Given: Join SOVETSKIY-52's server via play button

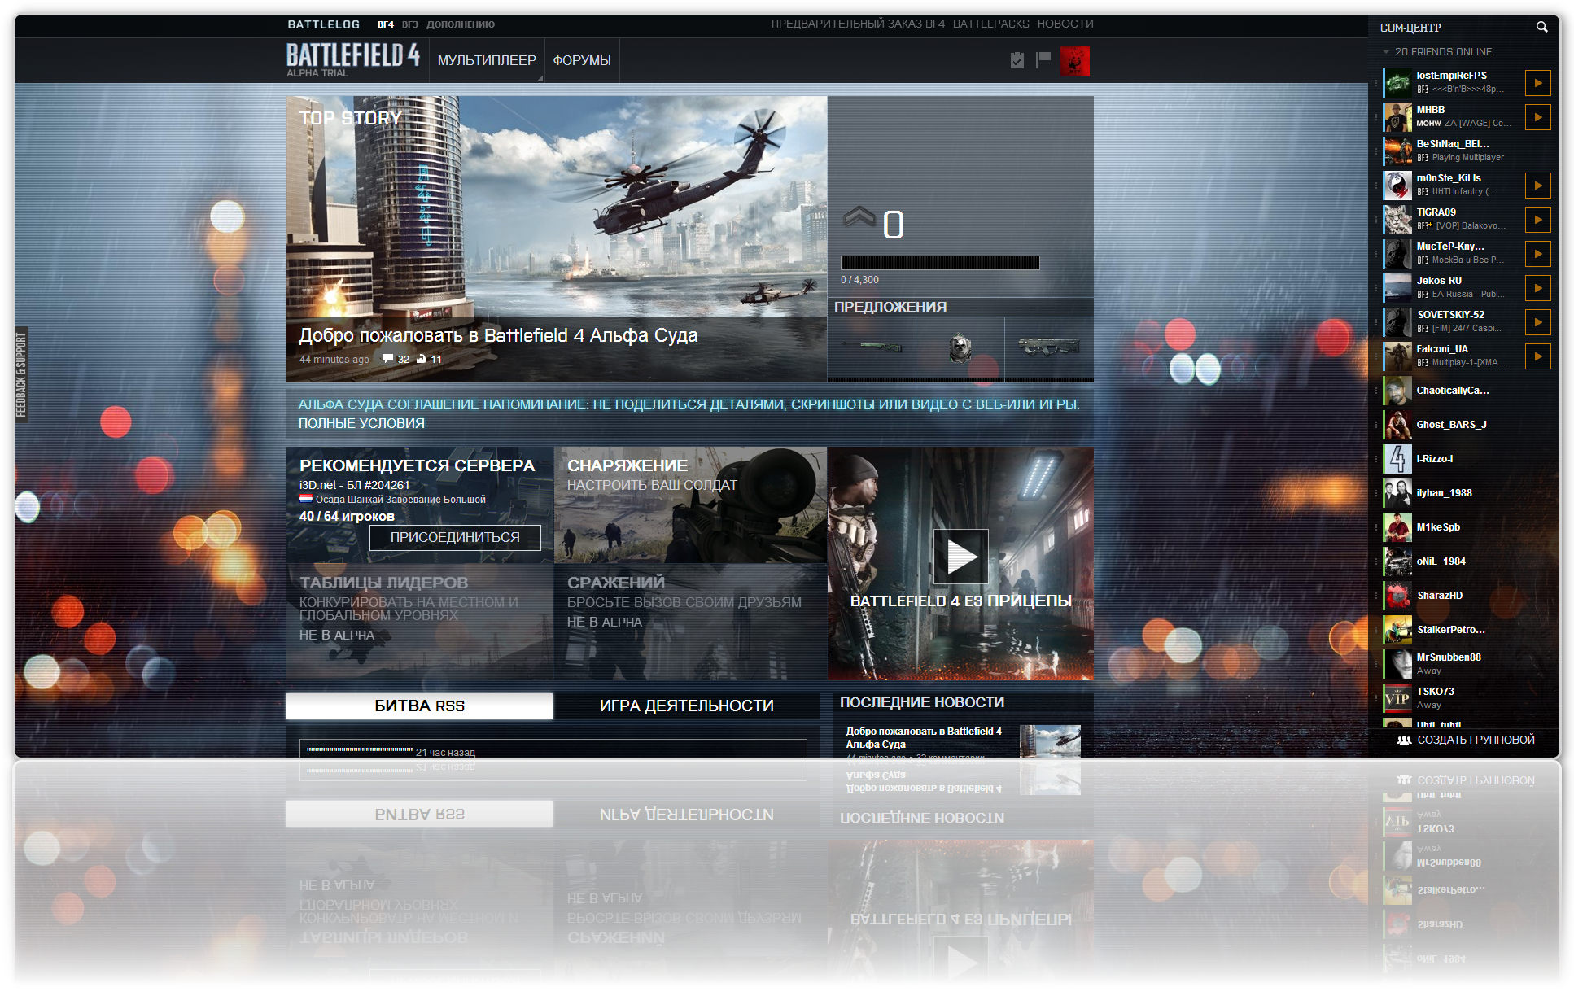Looking at the screenshot, I should point(1538,322).
